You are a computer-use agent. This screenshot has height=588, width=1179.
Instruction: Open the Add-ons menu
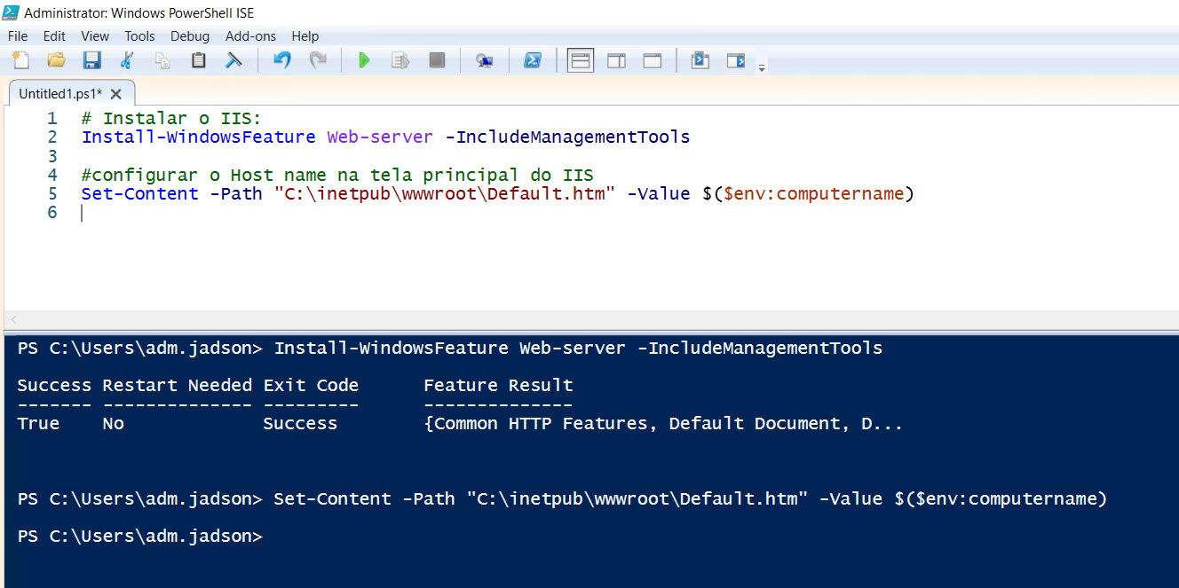pyautogui.click(x=250, y=36)
